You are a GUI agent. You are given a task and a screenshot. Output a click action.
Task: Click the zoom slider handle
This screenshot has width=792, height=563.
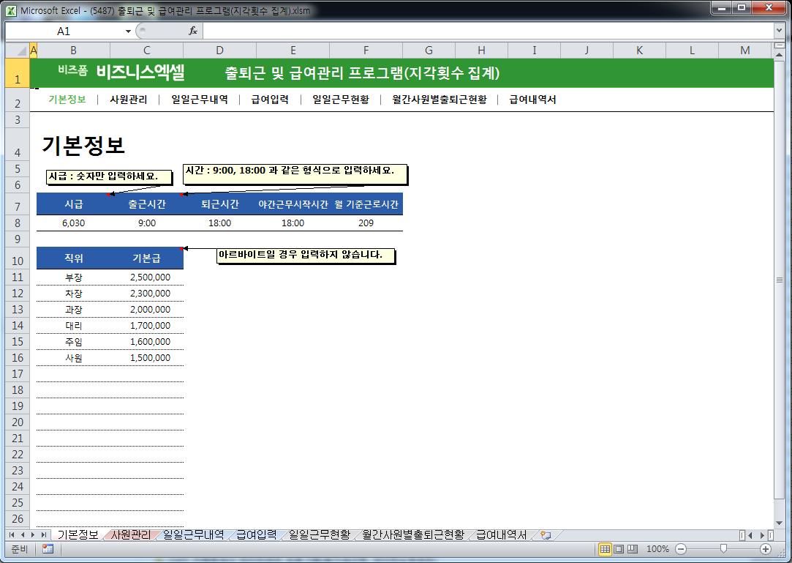click(x=723, y=549)
